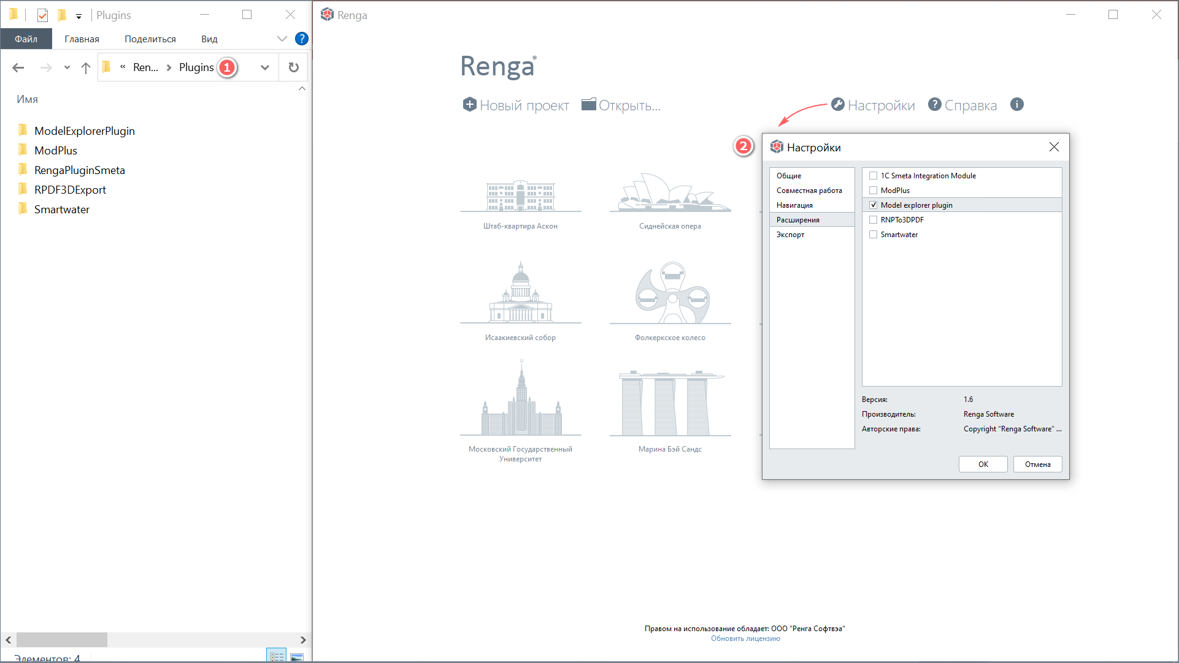The height and width of the screenshot is (663, 1179).
Task: Switch Explorer to large thumbnails view icon
Action: click(x=297, y=657)
